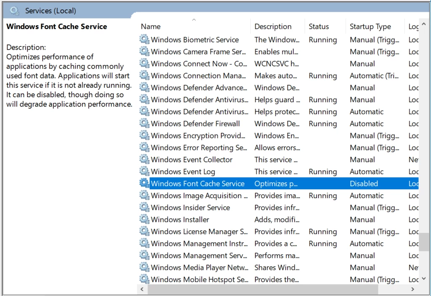The width and height of the screenshot is (431, 296).
Task: Click the gear icon for Windows Image Acquisition
Action: pyautogui.click(x=144, y=195)
